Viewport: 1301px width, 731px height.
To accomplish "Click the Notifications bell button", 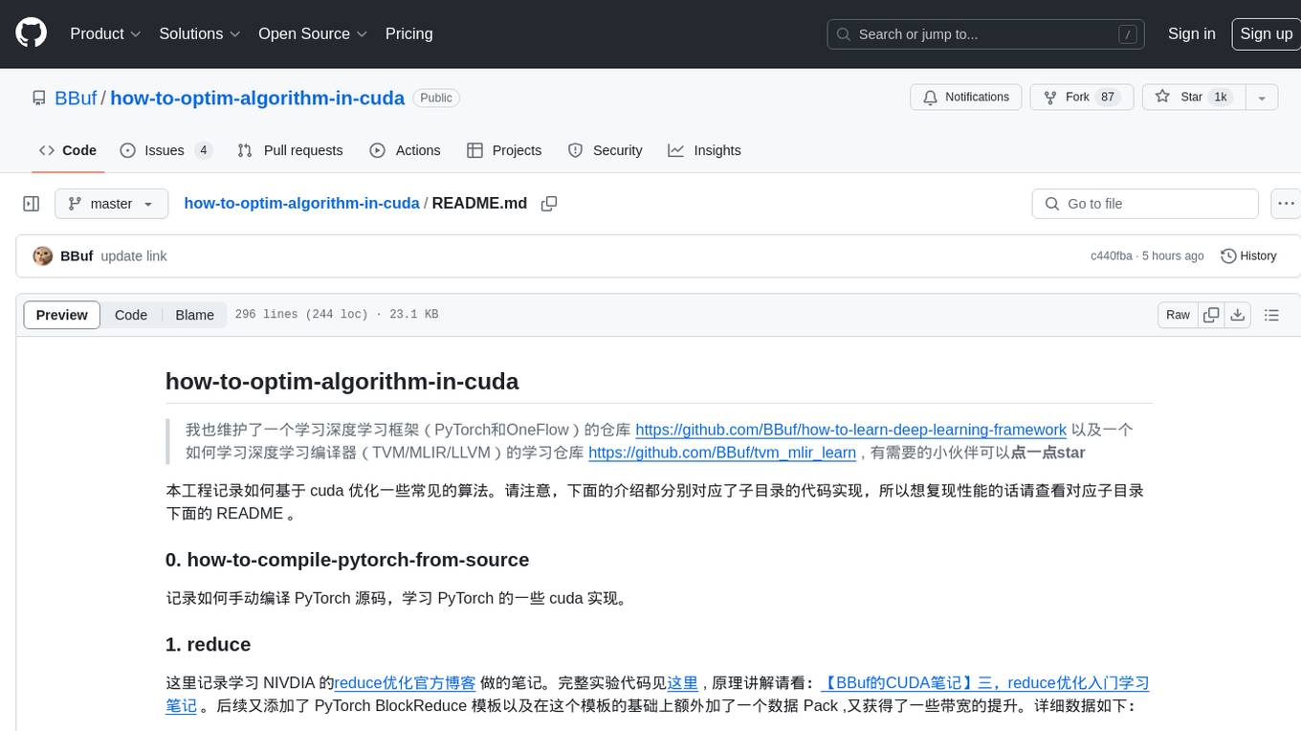I will click(x=966, y=98).
